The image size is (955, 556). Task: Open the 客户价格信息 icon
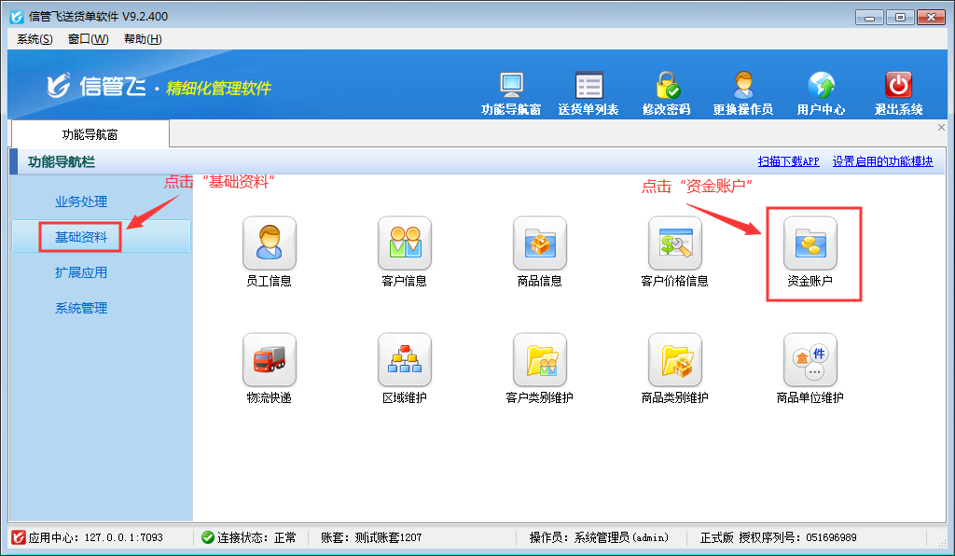click(x=674, y=243)
